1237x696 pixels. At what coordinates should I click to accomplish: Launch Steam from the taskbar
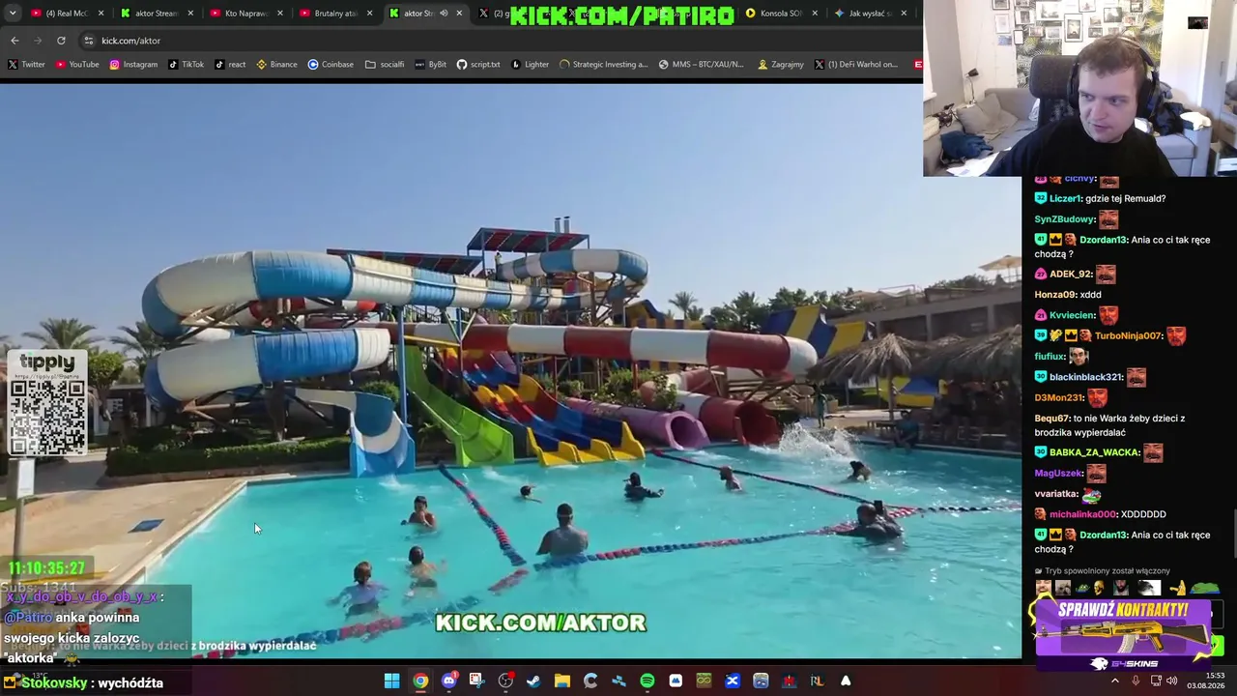pyautogui.click(x=533, y=681)
